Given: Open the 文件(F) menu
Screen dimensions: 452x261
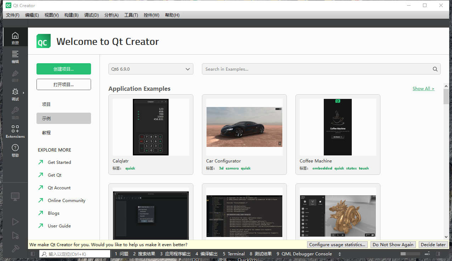Looking at the screenshot, I should (x=13, y=15).
